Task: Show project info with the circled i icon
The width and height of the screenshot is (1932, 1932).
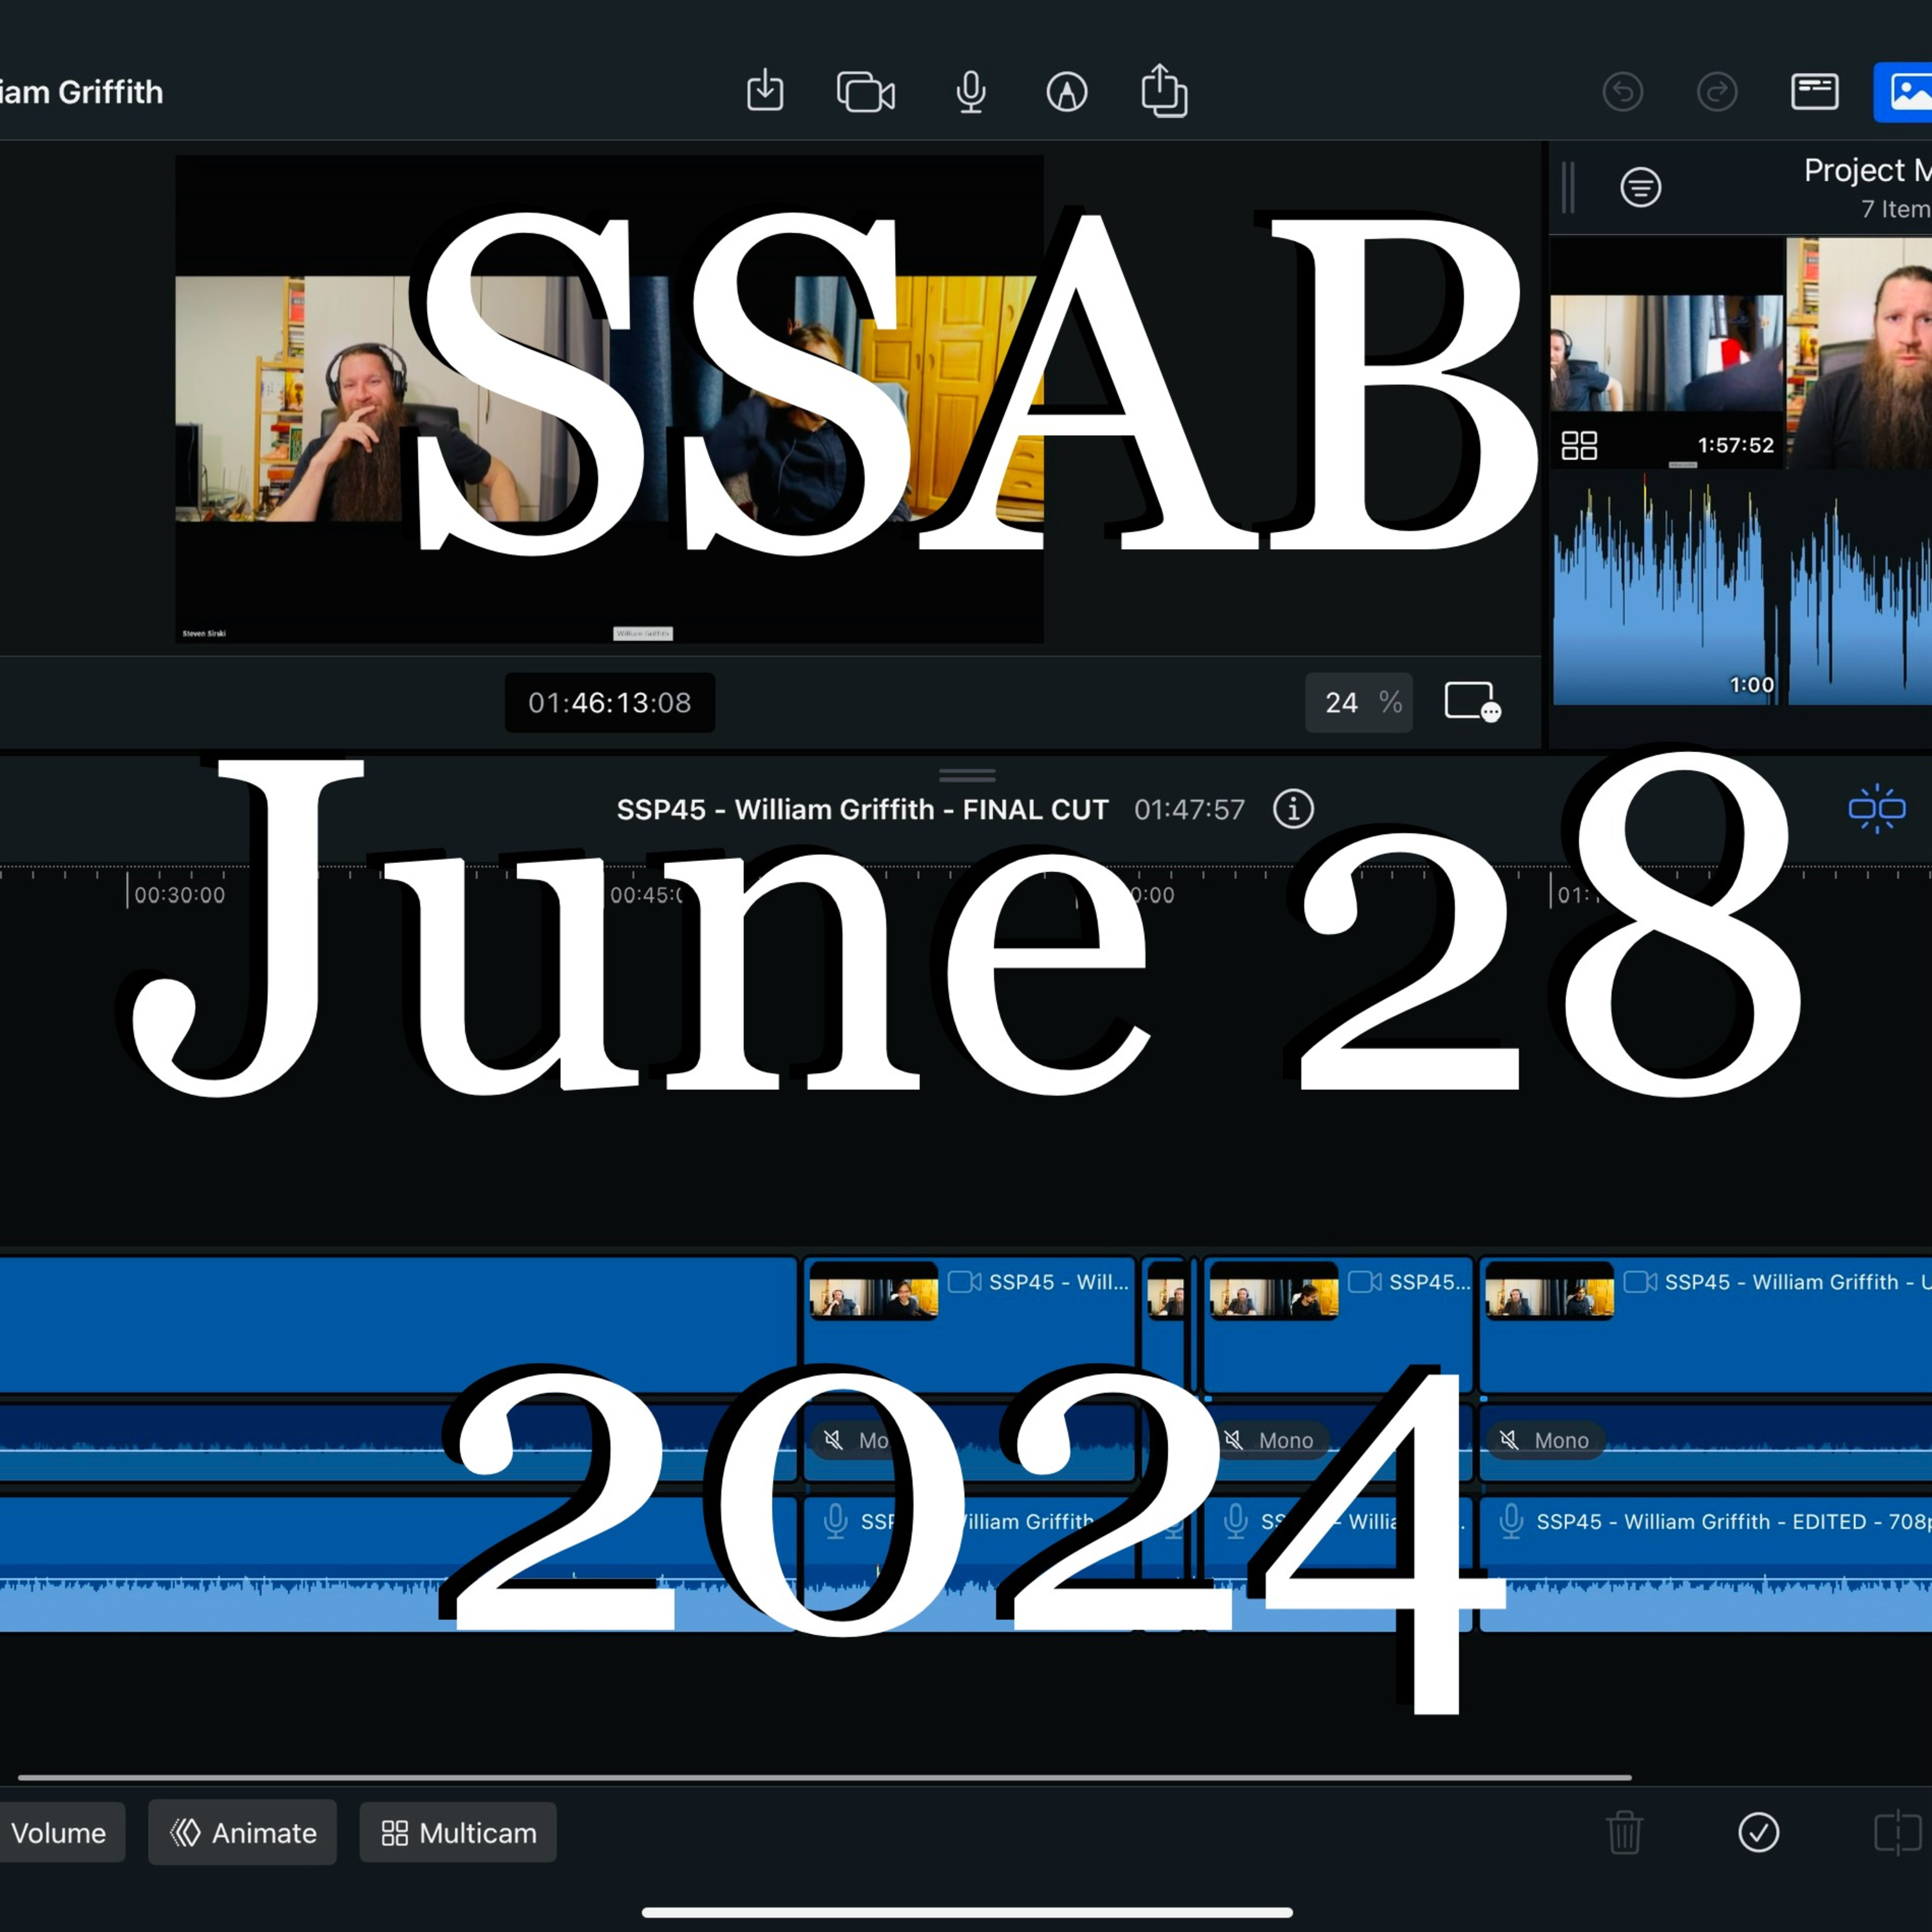Action: click(x=1293, y=808)
